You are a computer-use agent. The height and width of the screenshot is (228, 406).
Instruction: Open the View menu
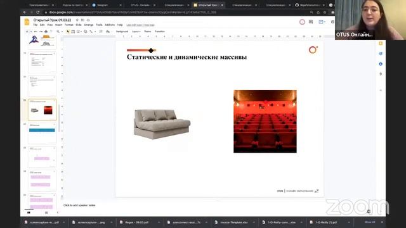coord(49,25)
